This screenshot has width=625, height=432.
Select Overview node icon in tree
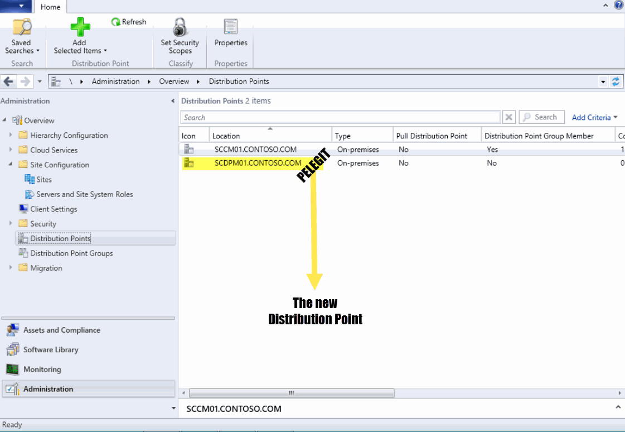[x=17, y=120]
